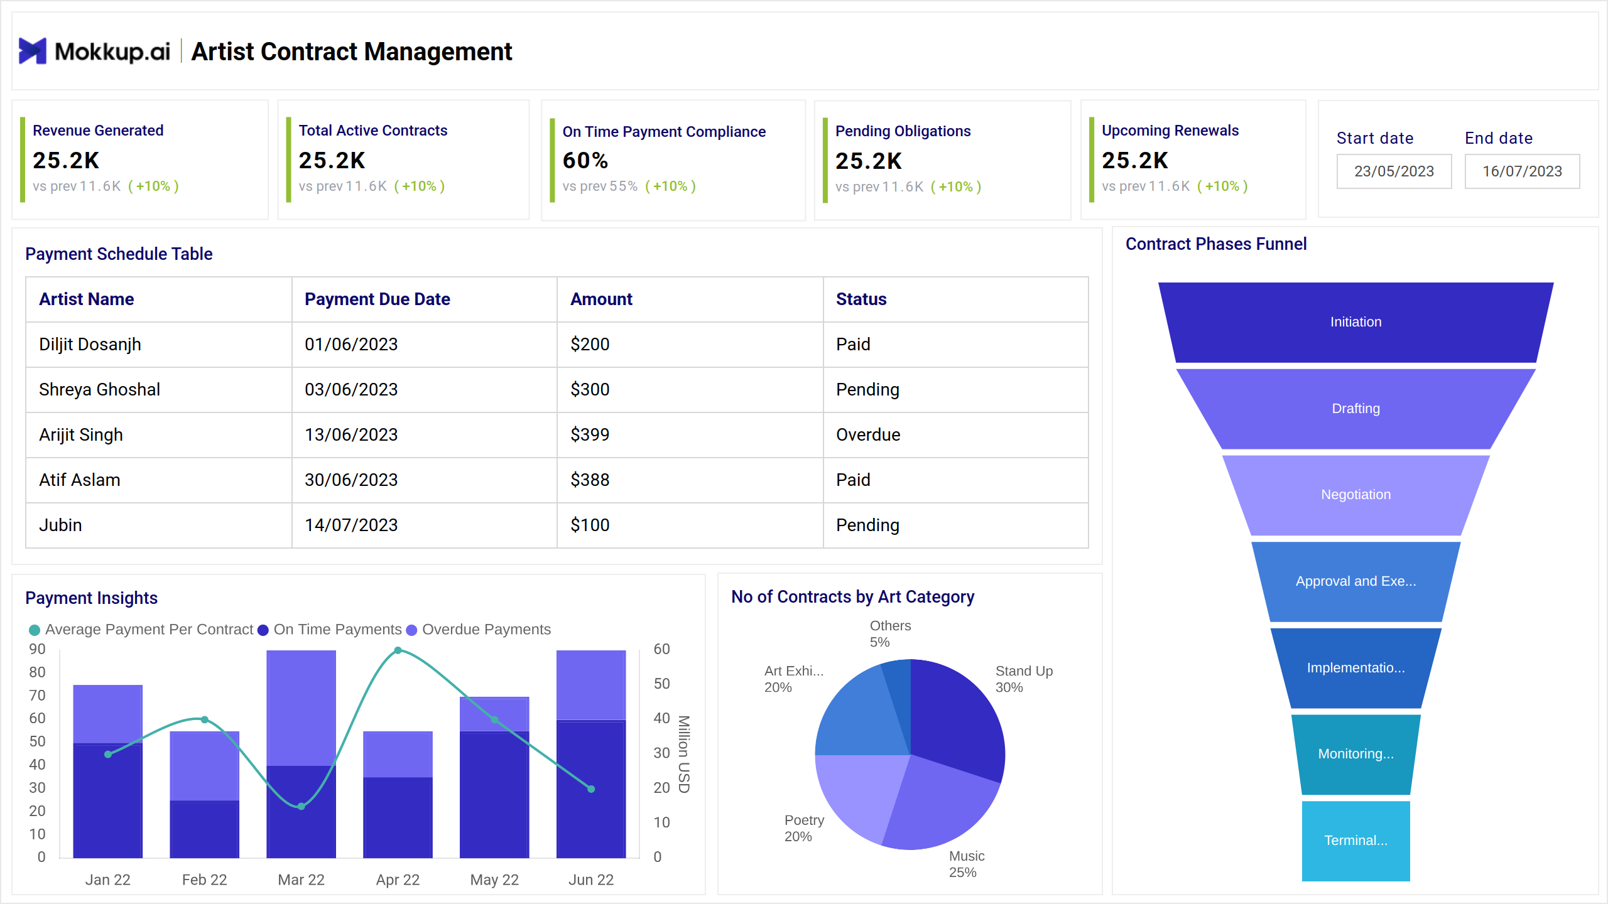Viewport: 1608px width, 904px height.
Task: Select the Revenue Generated KPI card
Action: 140,160
